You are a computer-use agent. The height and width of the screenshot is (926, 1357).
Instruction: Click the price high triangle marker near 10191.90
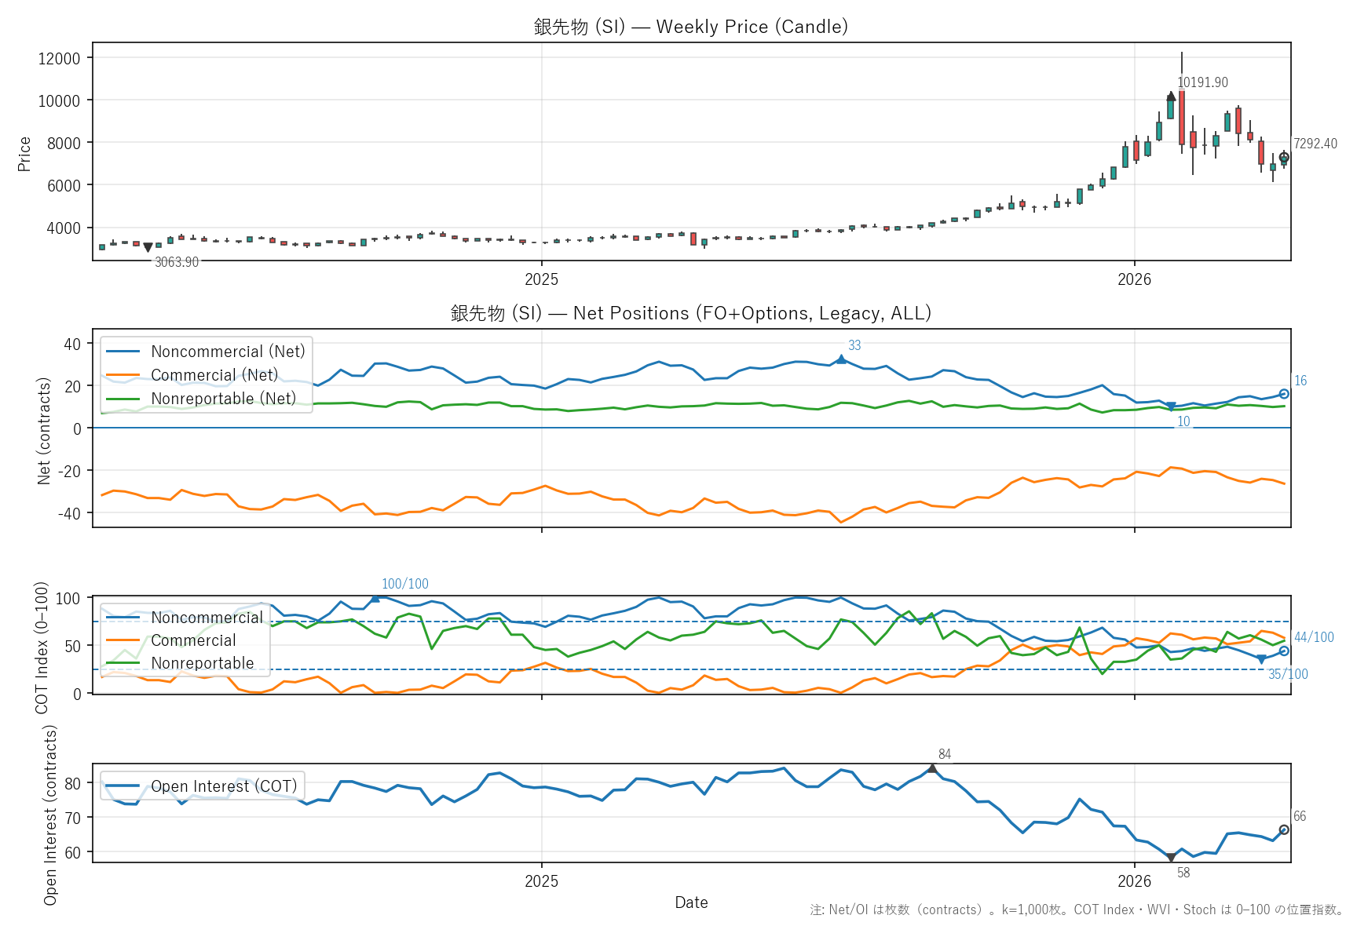pos(1171,97)
